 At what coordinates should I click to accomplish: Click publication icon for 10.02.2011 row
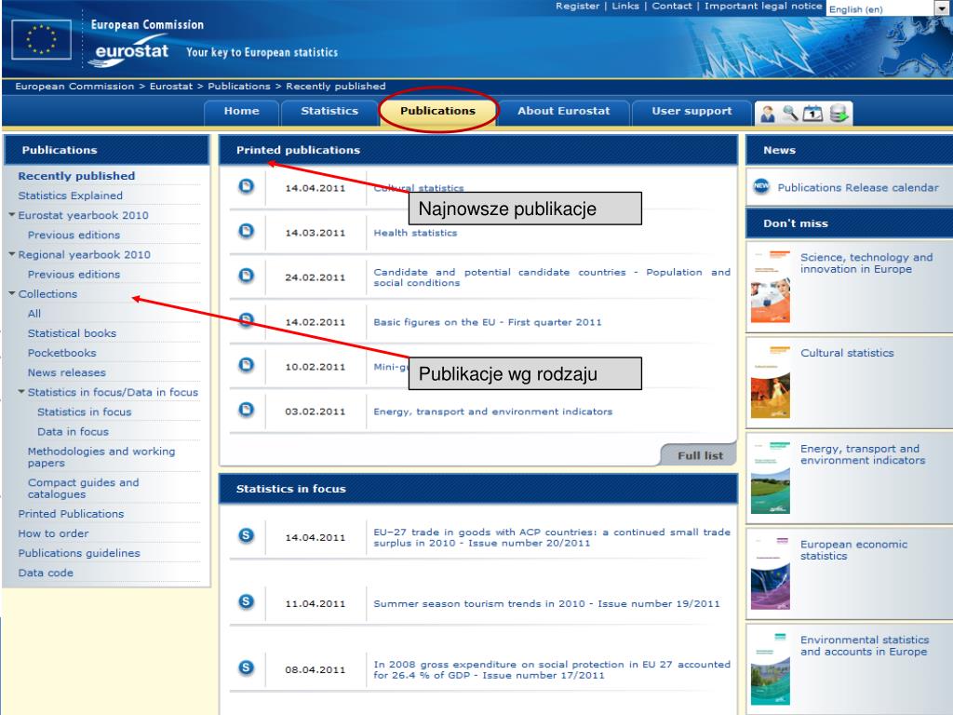246,365
